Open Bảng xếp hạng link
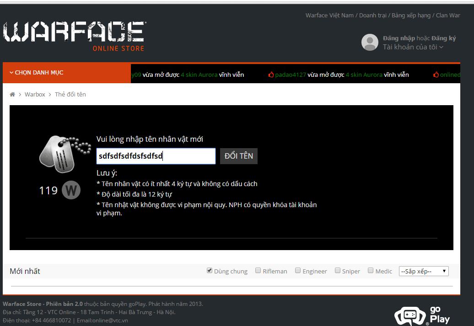Viewport: 474px width, 326px height. 411,16
